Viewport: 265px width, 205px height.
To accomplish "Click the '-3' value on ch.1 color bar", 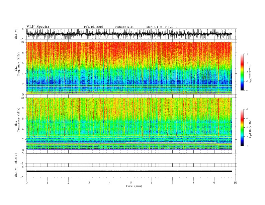I will 247,54.
